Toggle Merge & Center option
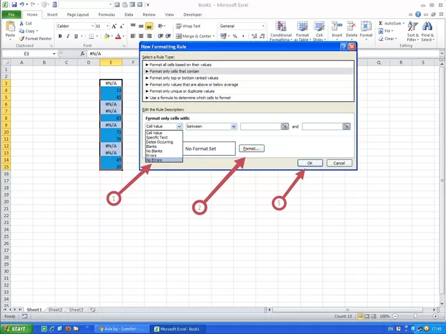 [x=193, y=36]
